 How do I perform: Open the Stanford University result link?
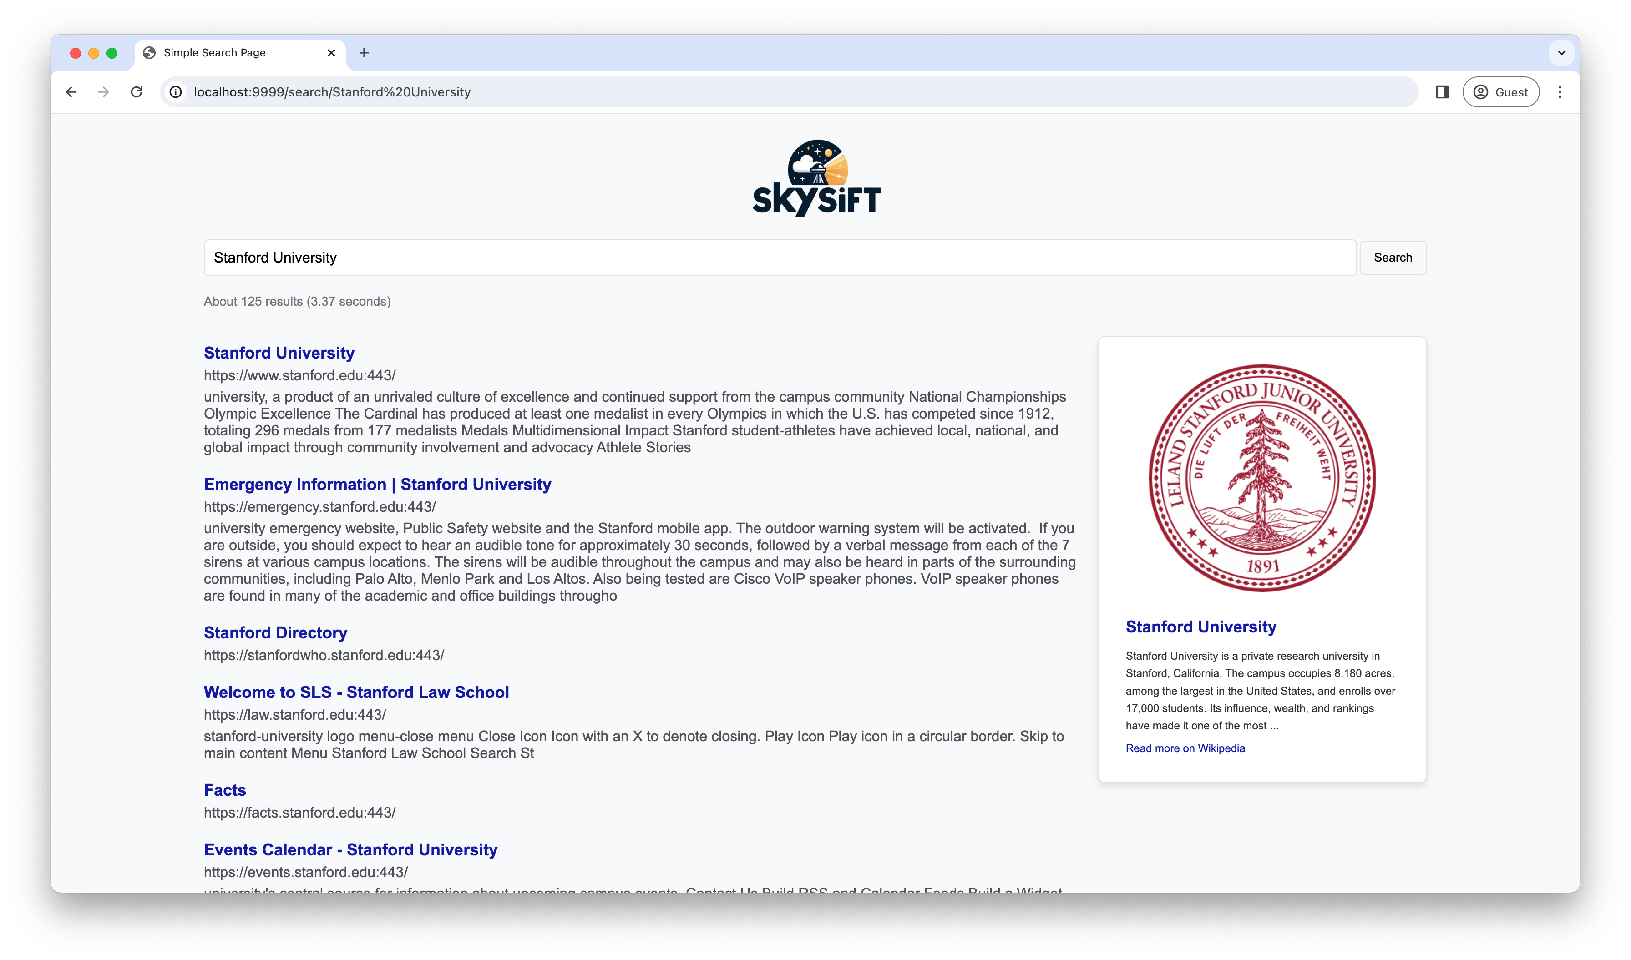(279, 353)
